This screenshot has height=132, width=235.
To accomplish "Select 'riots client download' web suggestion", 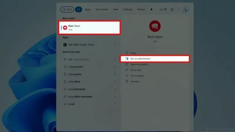I will (x=80, y=97).
